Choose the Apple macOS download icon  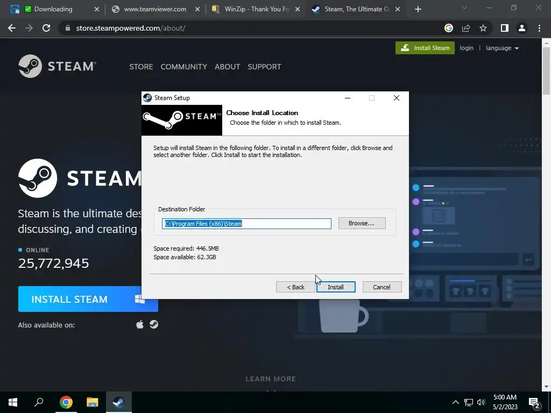click(x=140, y=324)
